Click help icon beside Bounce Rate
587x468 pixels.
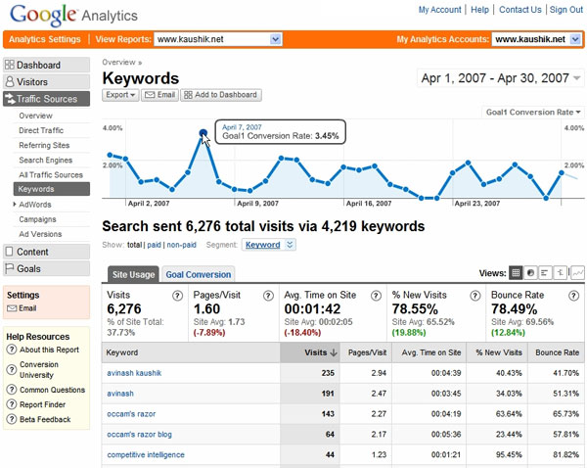point(573,295)
